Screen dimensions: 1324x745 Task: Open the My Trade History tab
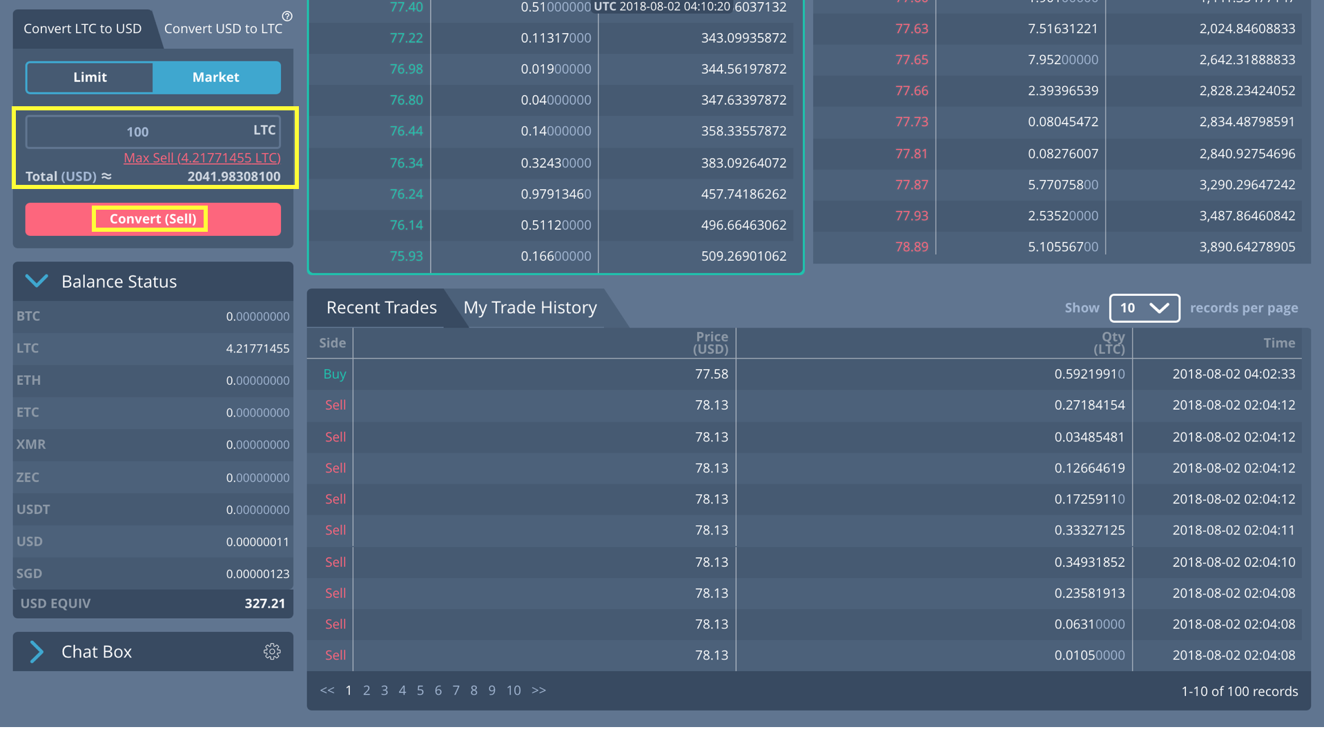(529, 308)
